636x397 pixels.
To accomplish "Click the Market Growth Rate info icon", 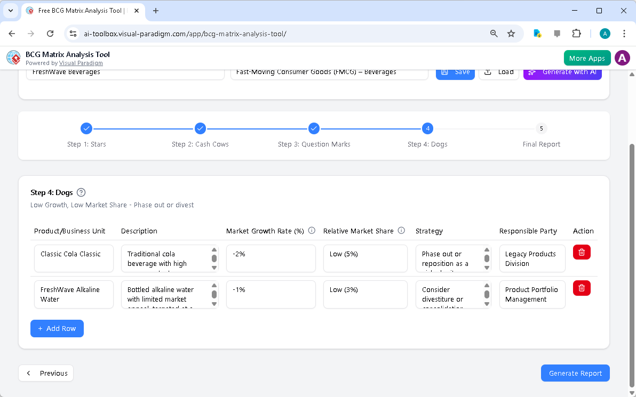I will point(312,230).
